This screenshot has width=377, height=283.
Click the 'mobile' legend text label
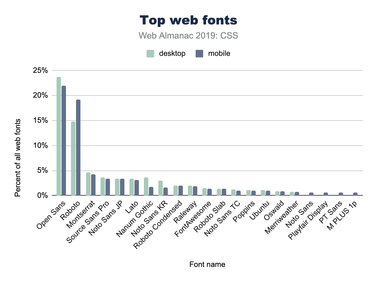(x=219, y=54)
